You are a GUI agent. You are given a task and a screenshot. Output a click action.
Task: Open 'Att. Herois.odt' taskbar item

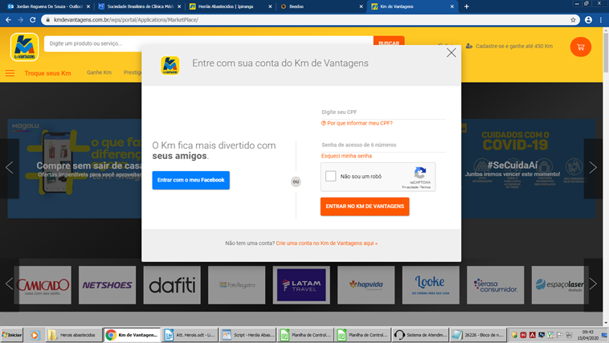pos(190,335)
